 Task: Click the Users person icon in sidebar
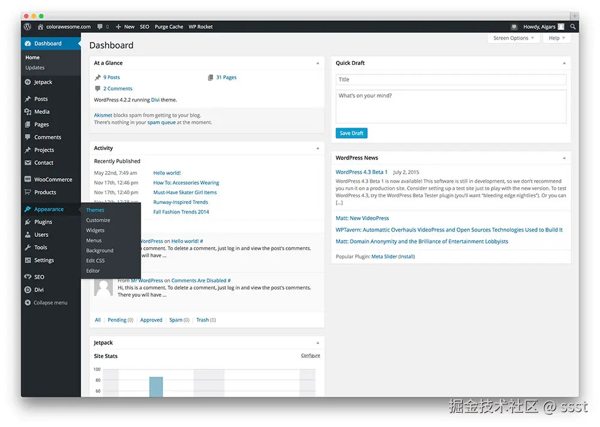(x=28, y=234)
